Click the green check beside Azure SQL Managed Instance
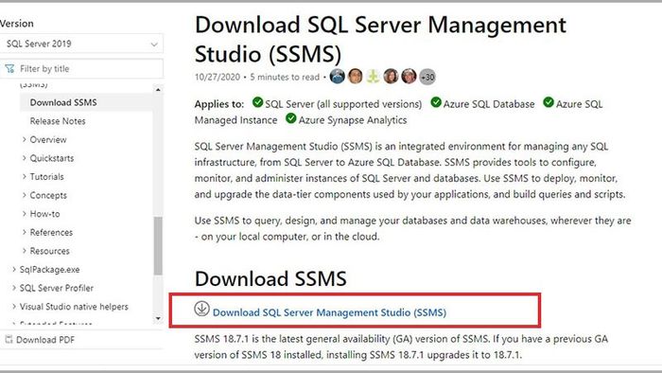The image size is (662, 373). pos(549,102)
